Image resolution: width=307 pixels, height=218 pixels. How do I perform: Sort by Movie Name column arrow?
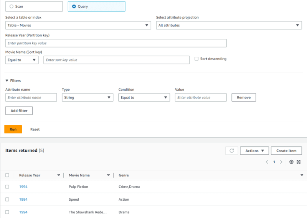click(108, 175)
